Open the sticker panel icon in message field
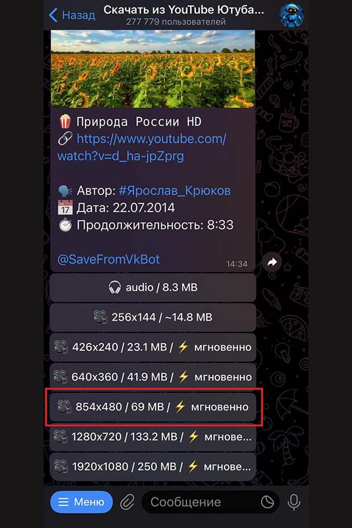Image resolution: width=352 pixels, height=528 pixels. click(267, 502)
